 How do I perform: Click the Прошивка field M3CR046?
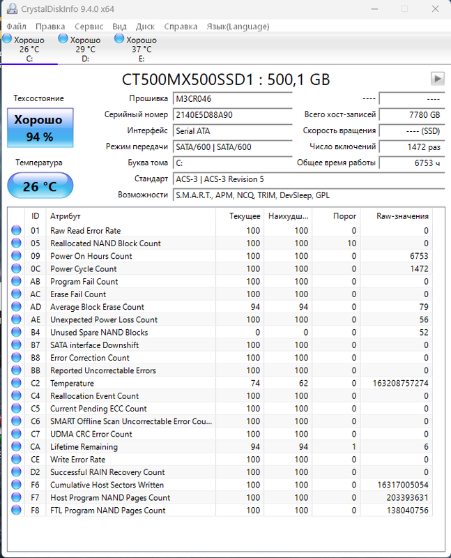pyautogui.click(x=232, y=98)
